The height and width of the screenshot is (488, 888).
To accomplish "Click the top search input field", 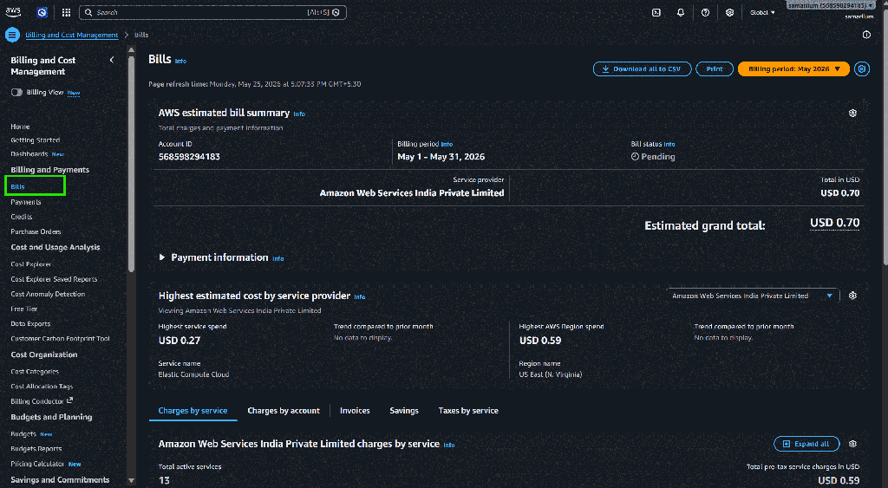I will (212, 12).
